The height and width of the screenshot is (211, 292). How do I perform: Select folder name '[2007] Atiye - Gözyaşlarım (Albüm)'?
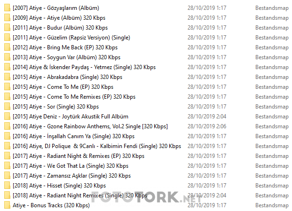pyautogui.click(x=56, y=8)
